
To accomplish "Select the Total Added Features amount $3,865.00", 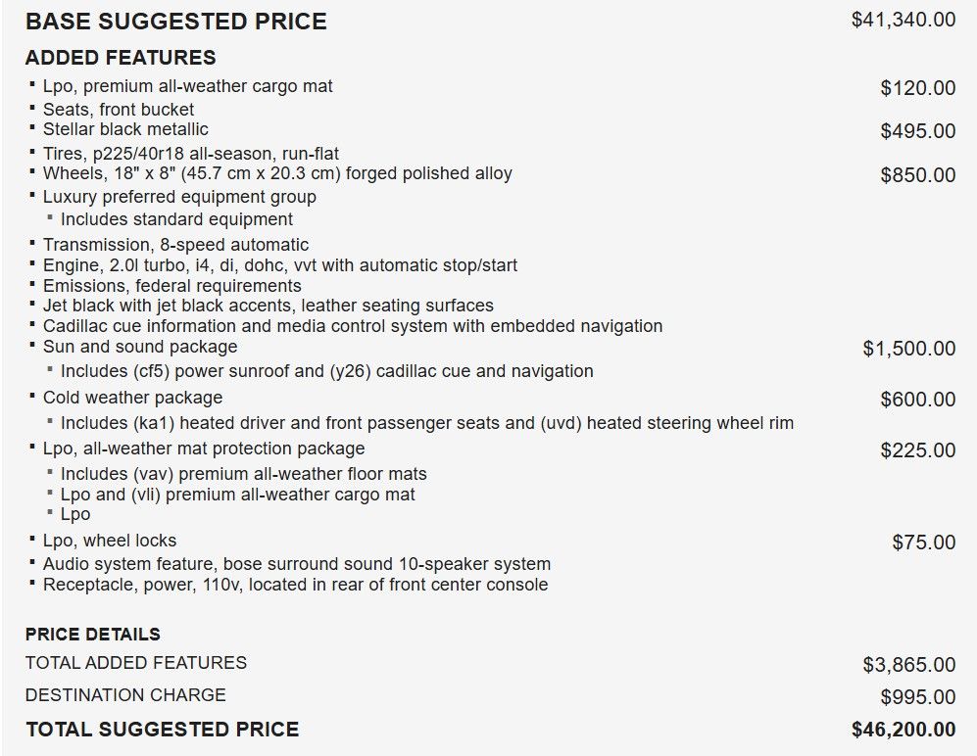I will [x=908, y=665].
